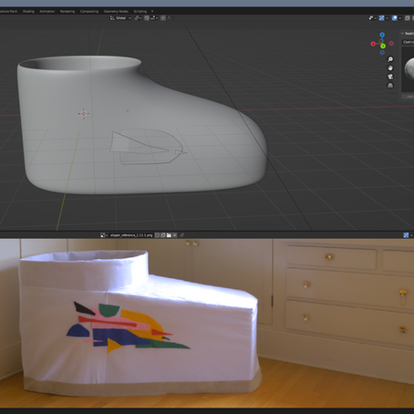
Task: Unlink the image with the X icon
Action: click(174, 235)
